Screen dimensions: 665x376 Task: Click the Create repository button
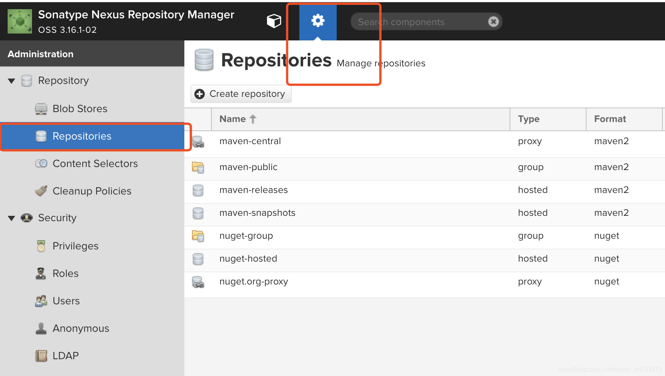[241, 94]
